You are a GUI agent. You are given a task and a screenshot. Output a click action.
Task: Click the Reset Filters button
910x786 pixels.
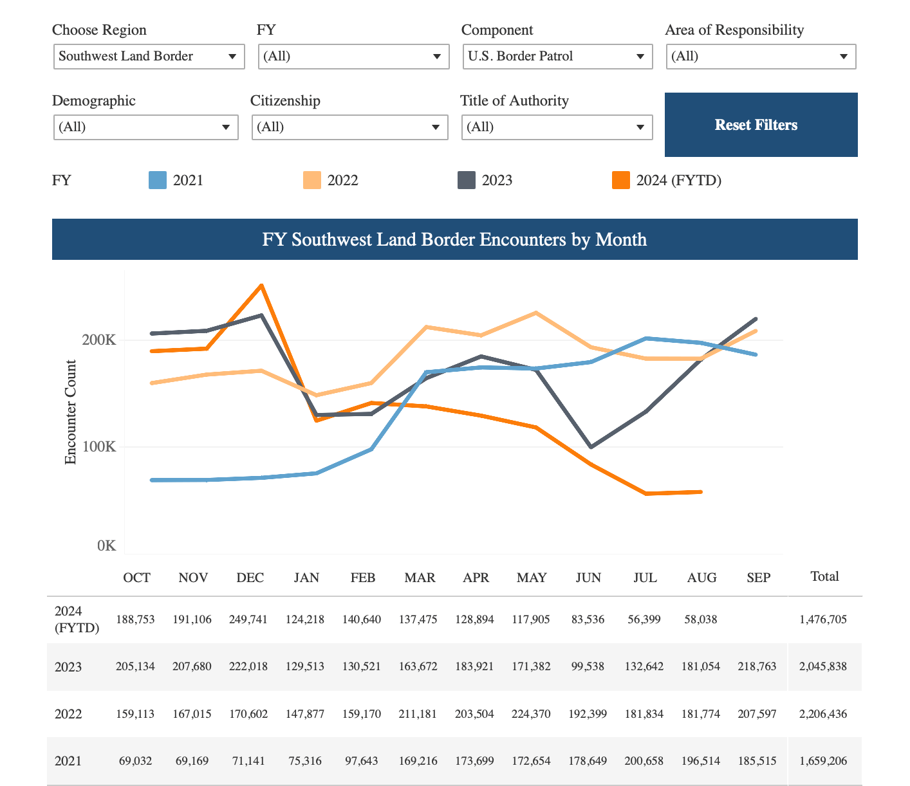coord(761,125)
